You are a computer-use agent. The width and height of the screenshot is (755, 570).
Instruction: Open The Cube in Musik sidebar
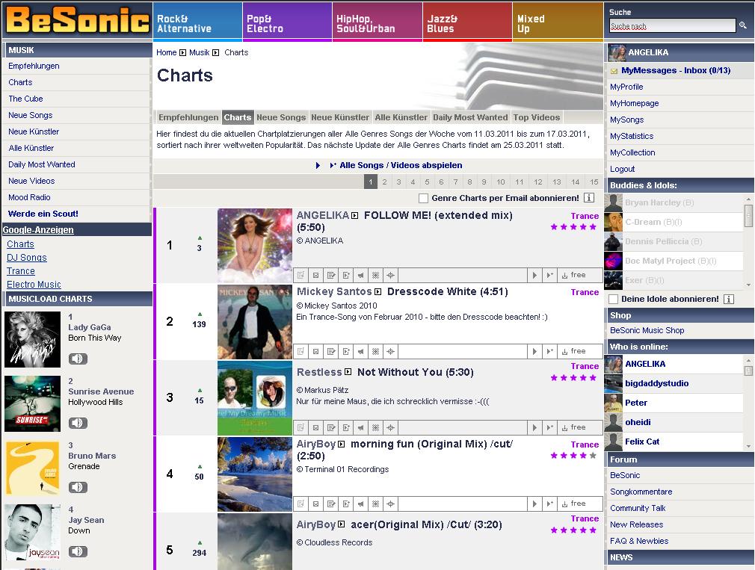pyautogui.click(x=25, y=99)
